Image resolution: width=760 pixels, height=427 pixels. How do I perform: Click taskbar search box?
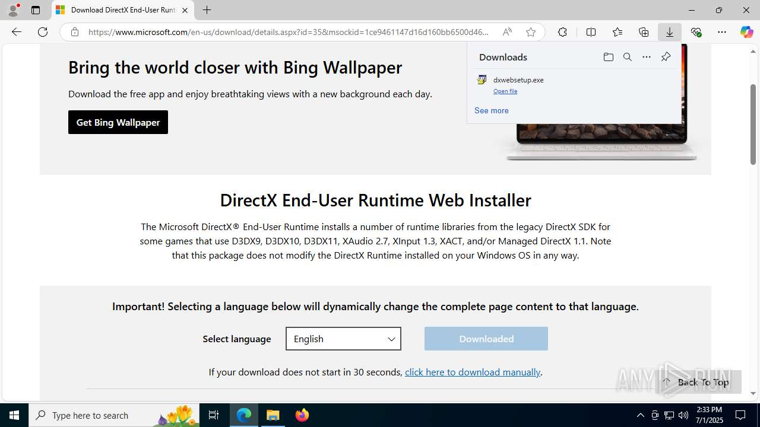coord(114,415)
